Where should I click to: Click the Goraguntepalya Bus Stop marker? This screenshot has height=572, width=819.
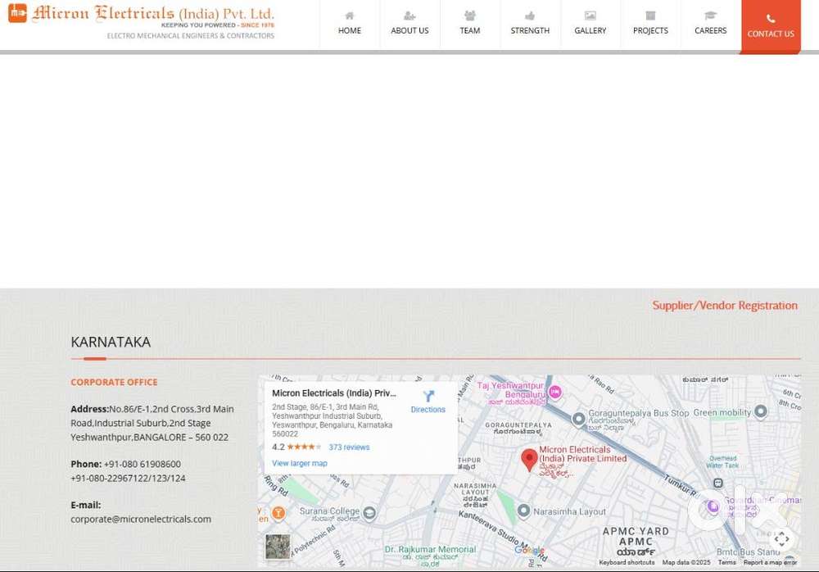coord(579,419)
